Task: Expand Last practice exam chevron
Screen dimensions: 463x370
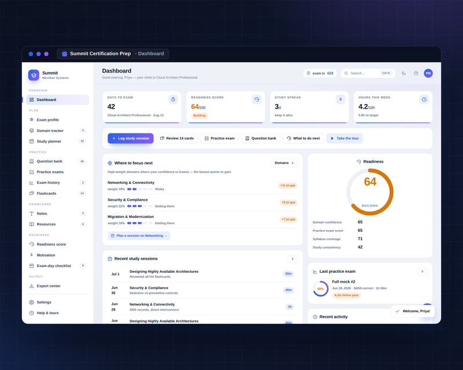Action: point(422,272)
